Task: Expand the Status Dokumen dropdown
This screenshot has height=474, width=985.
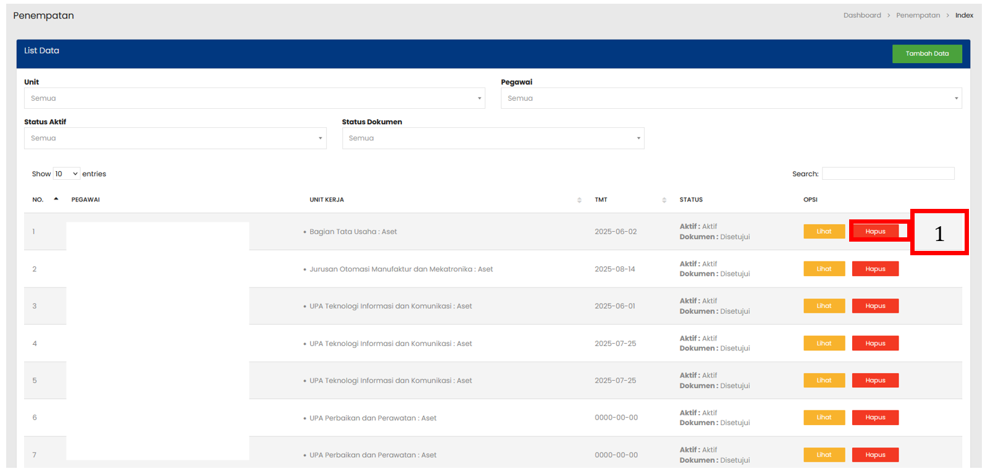Action: [493, 138]
